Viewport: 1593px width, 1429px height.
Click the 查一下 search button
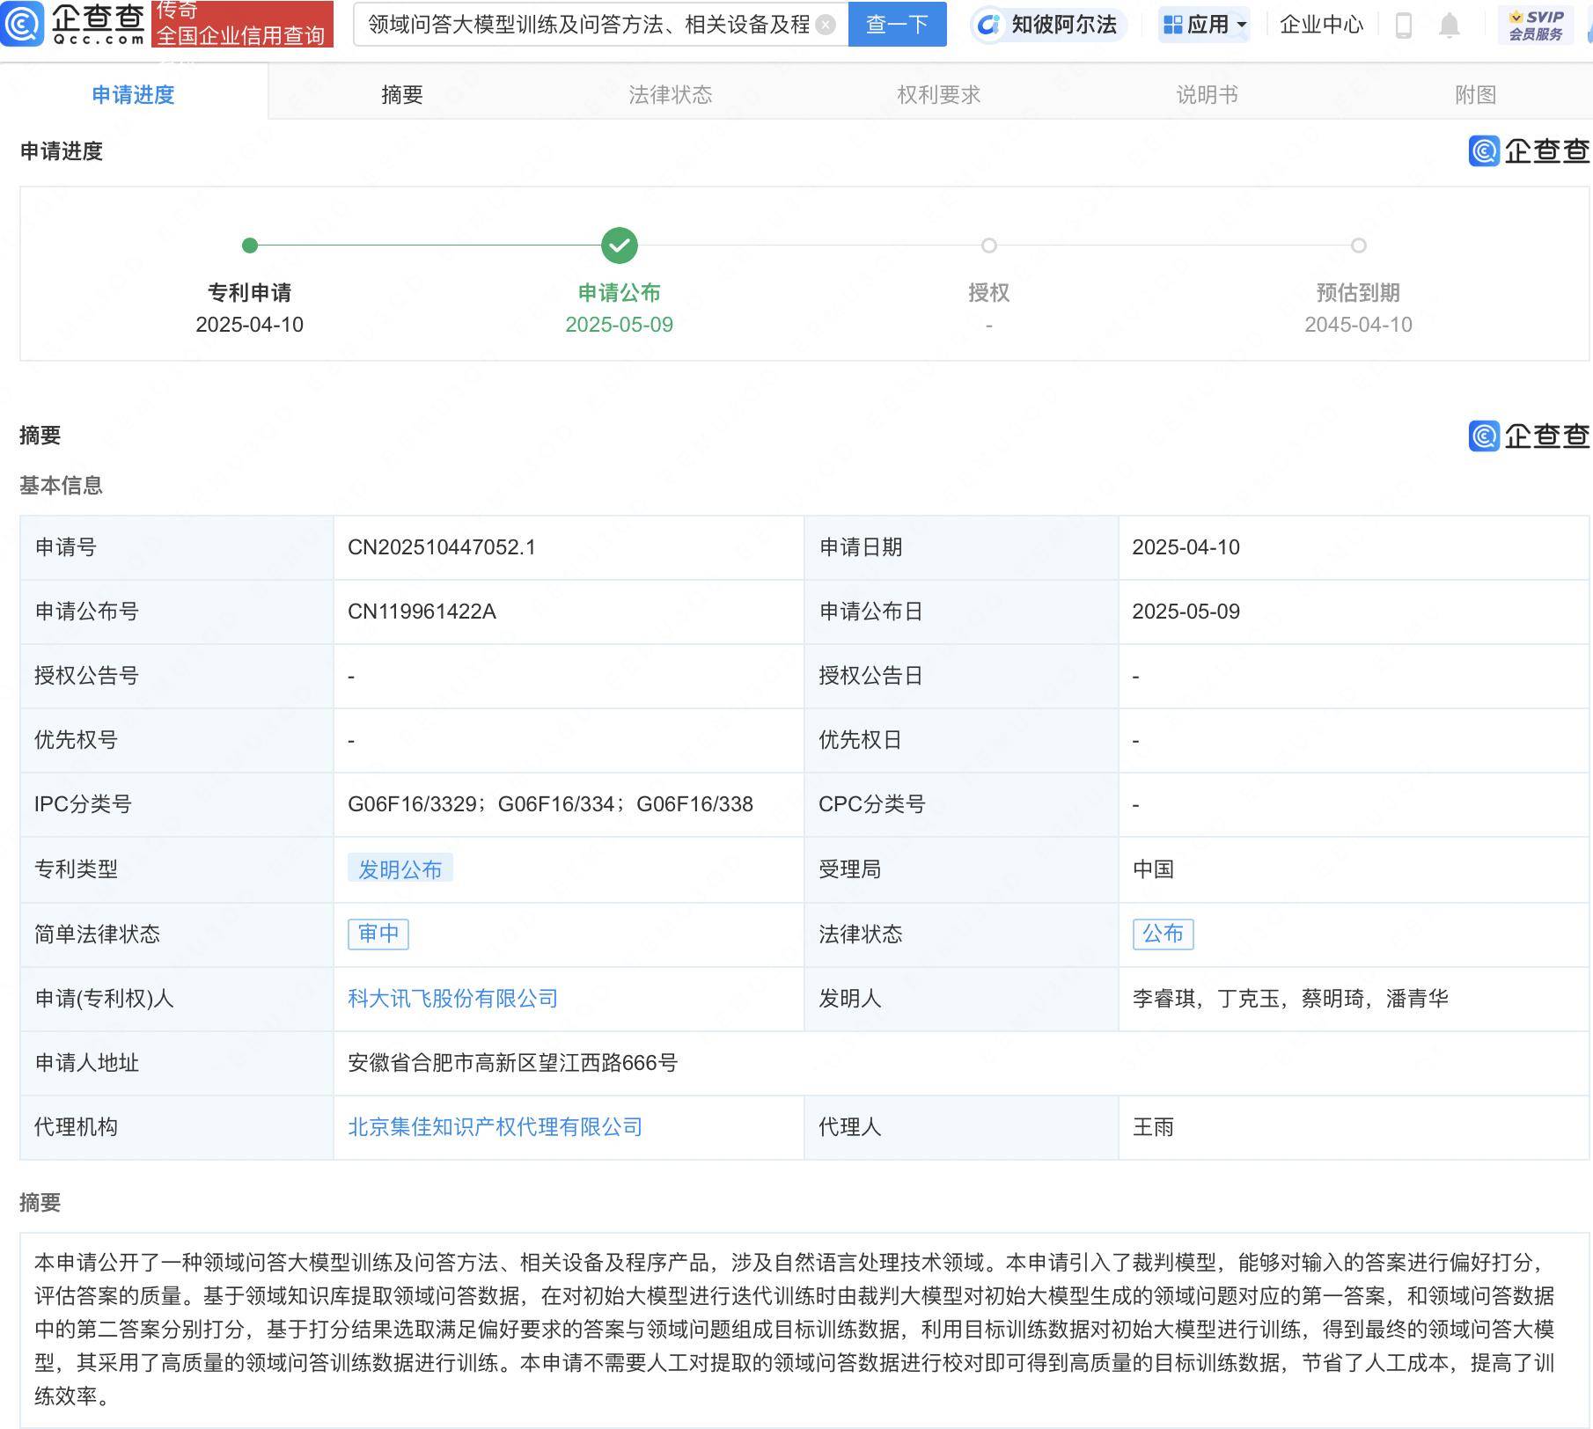pyautogui.click(x=897, y=25)
